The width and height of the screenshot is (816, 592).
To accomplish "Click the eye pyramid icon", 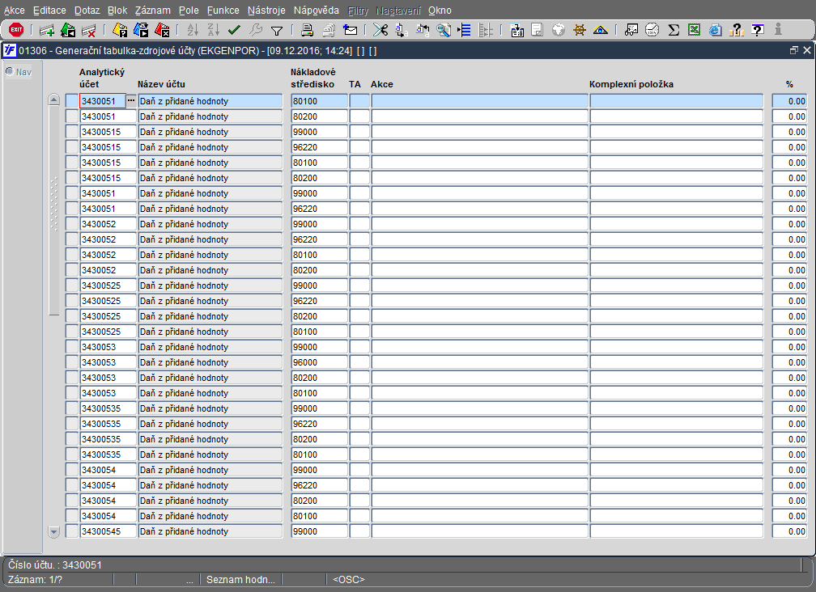I will (x=601, y=30).
